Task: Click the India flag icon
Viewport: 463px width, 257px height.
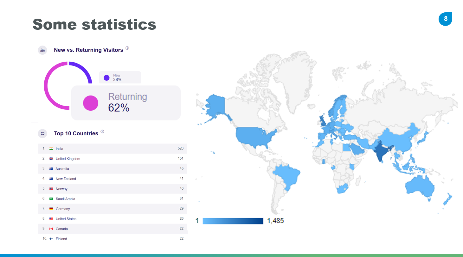Action: point(51,149)
